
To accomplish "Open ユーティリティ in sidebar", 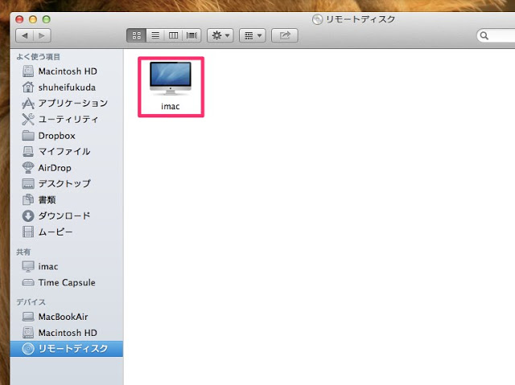I will click(67, 119).
